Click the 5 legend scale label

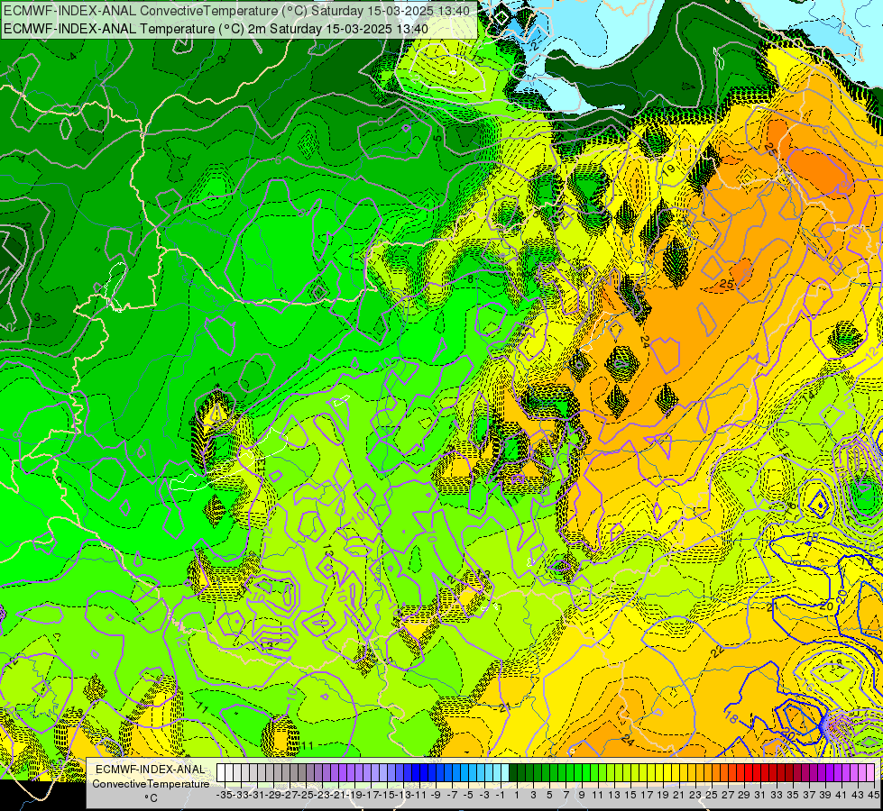coord(549,795)
